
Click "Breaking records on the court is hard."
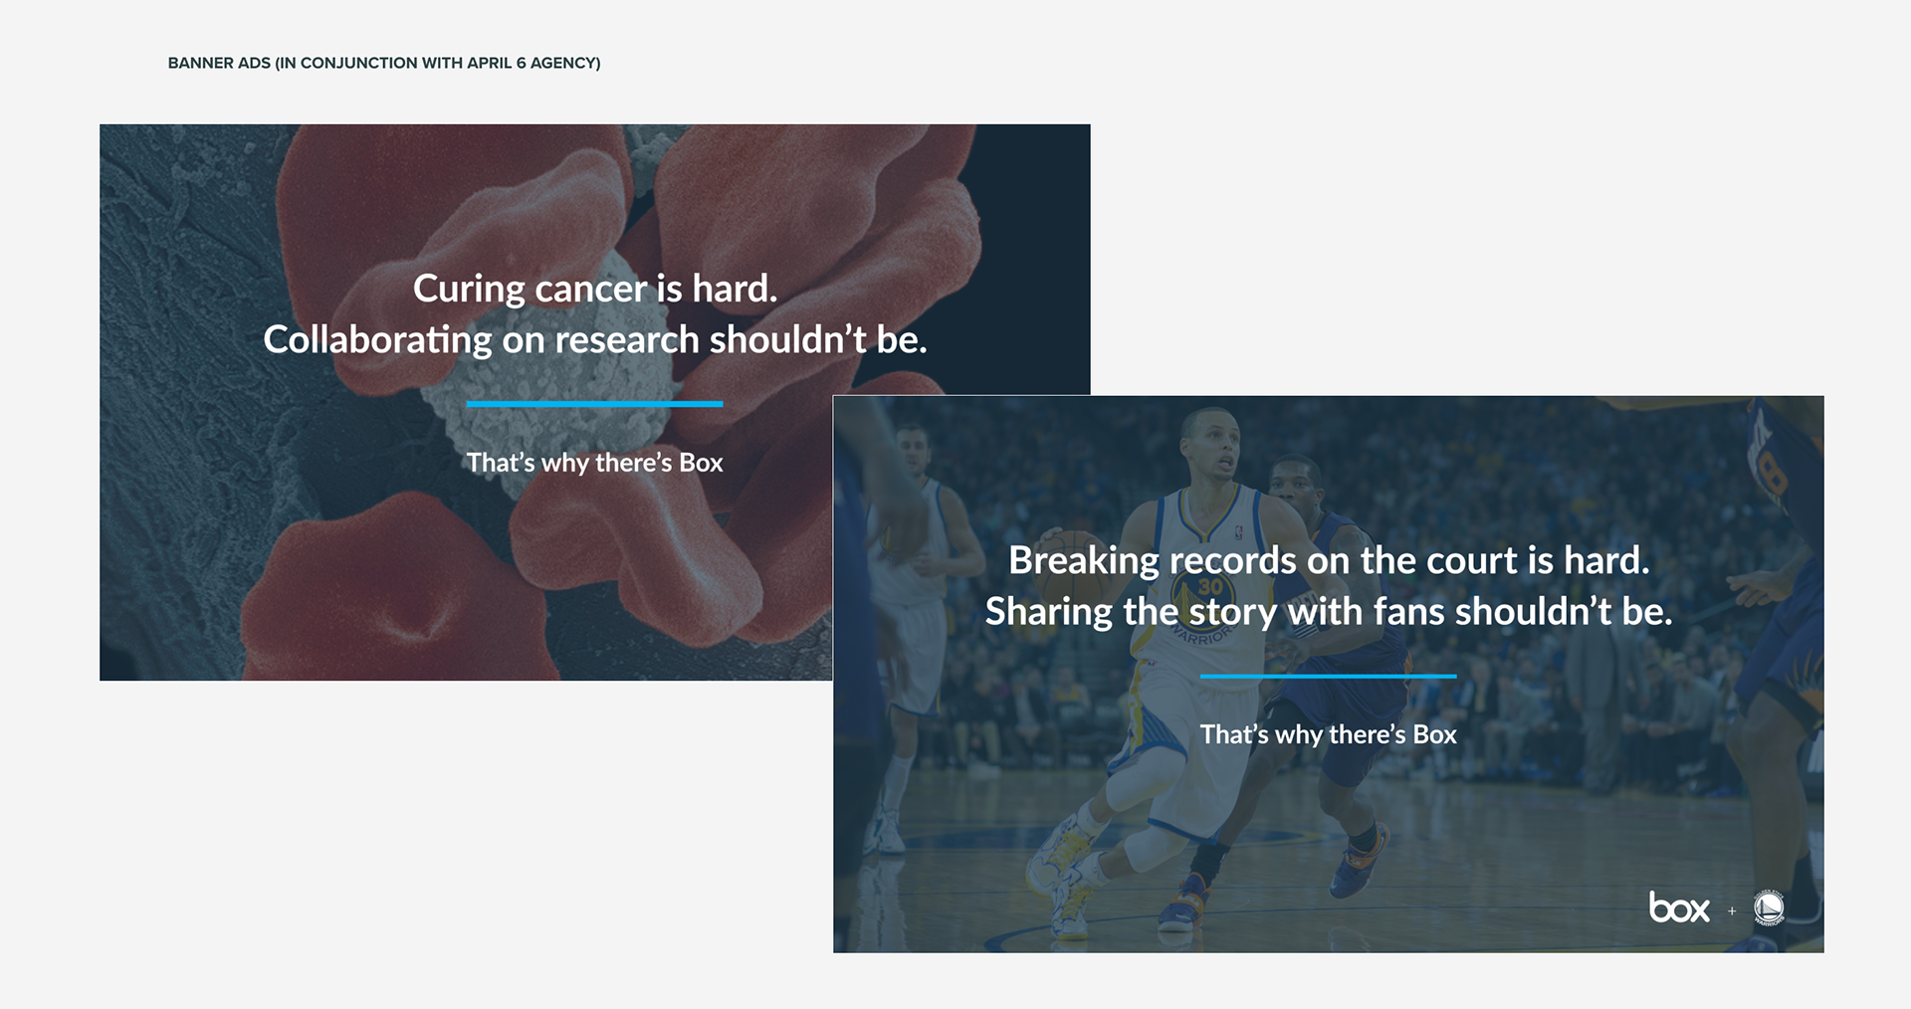[x=1329, y=560]
